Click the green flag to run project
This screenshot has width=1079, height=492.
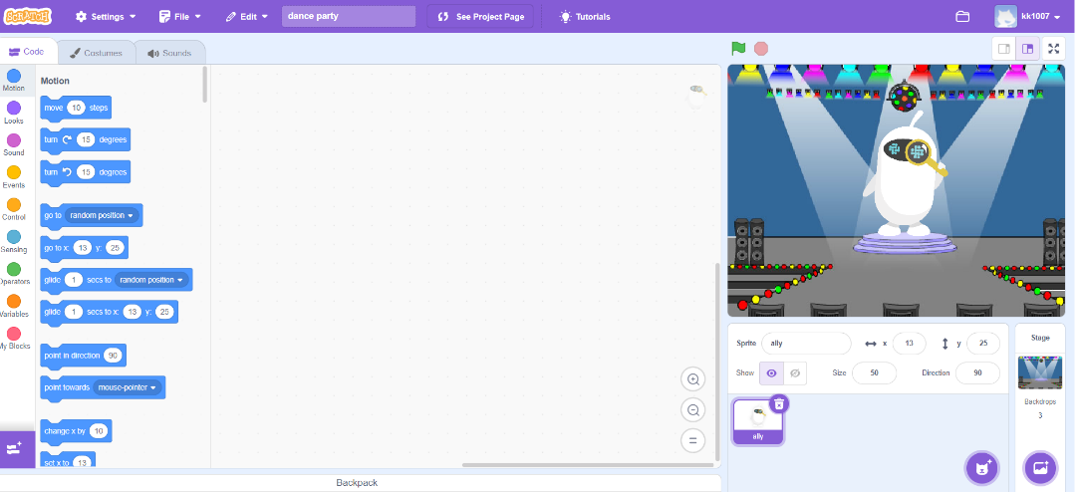pos(738,48)
